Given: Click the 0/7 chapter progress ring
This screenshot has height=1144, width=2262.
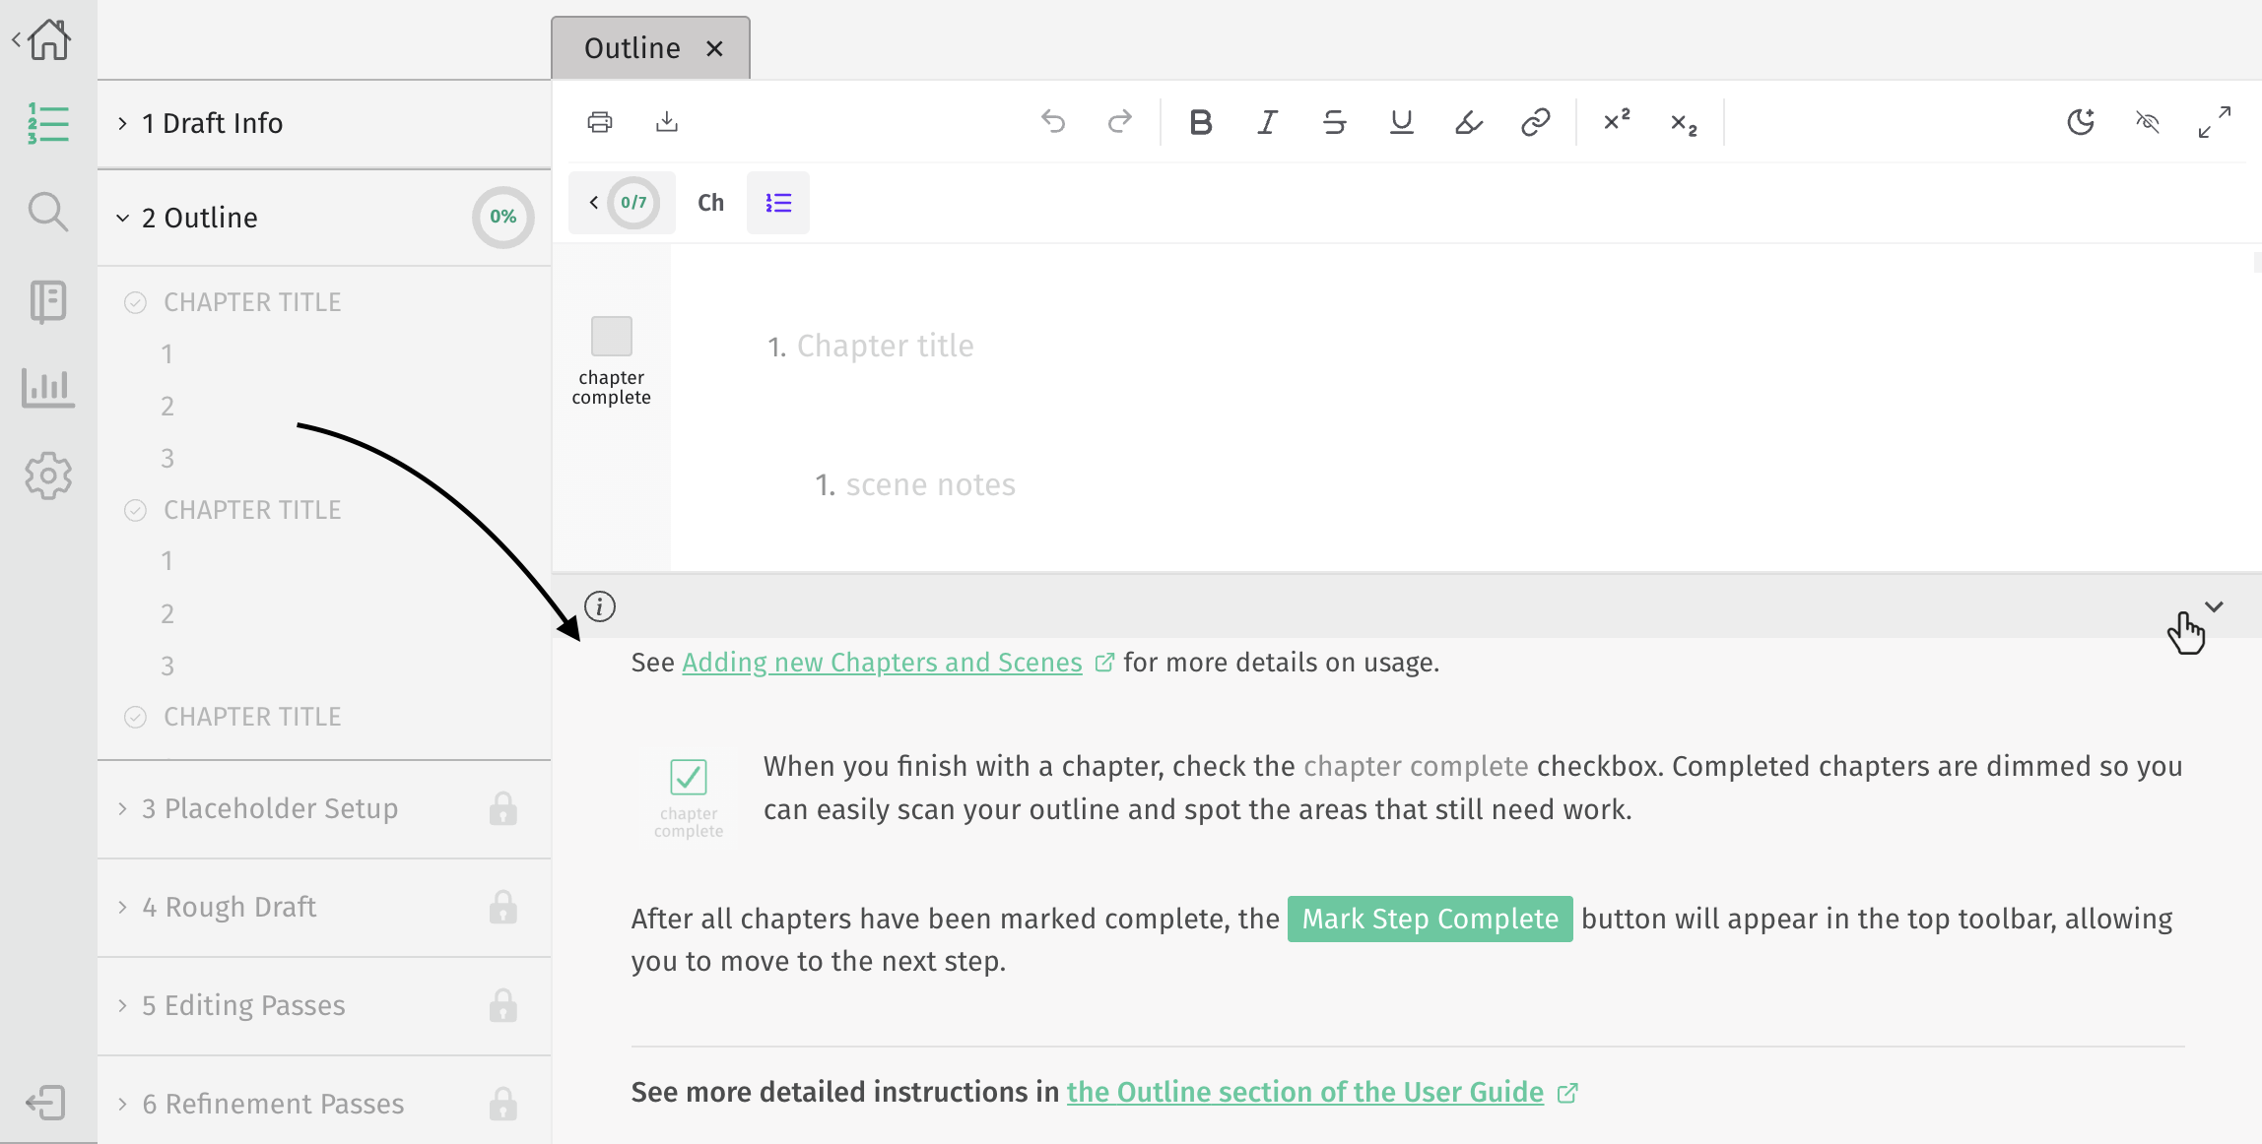Looking at the screenshot, I should click(633, 203).
